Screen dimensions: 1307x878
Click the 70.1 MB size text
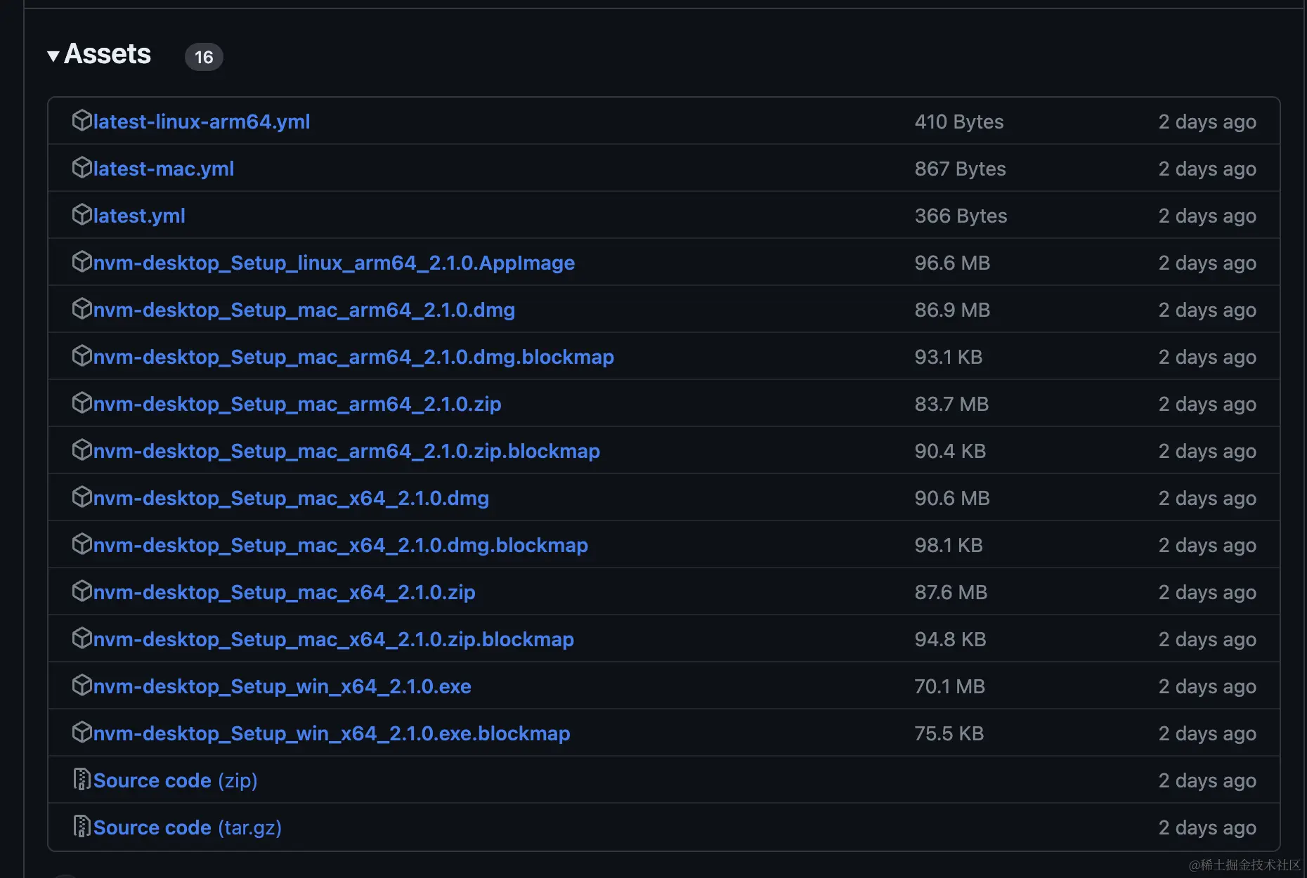[x=949, y=686]
